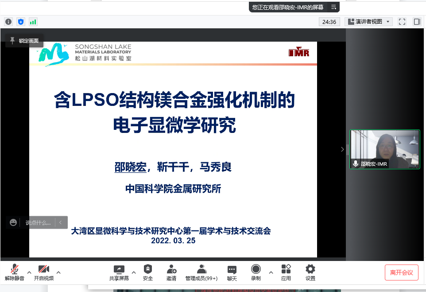Open the 演讲者视图 view dropdown
426x292 pixels.
pos(368,21)
